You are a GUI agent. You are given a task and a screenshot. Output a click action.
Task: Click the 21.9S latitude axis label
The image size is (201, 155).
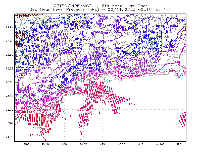point(10,27)
